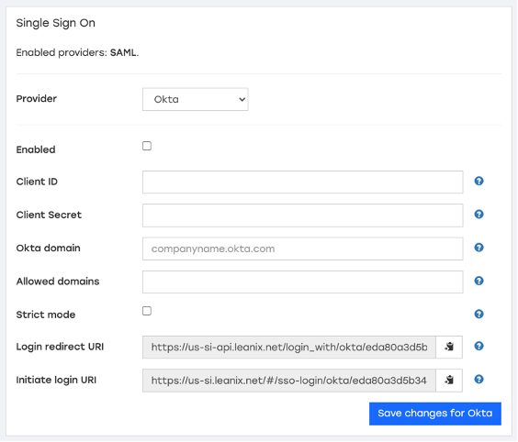Focus the Client ID input field
This screenshot has height=442, width=518.
302,182
